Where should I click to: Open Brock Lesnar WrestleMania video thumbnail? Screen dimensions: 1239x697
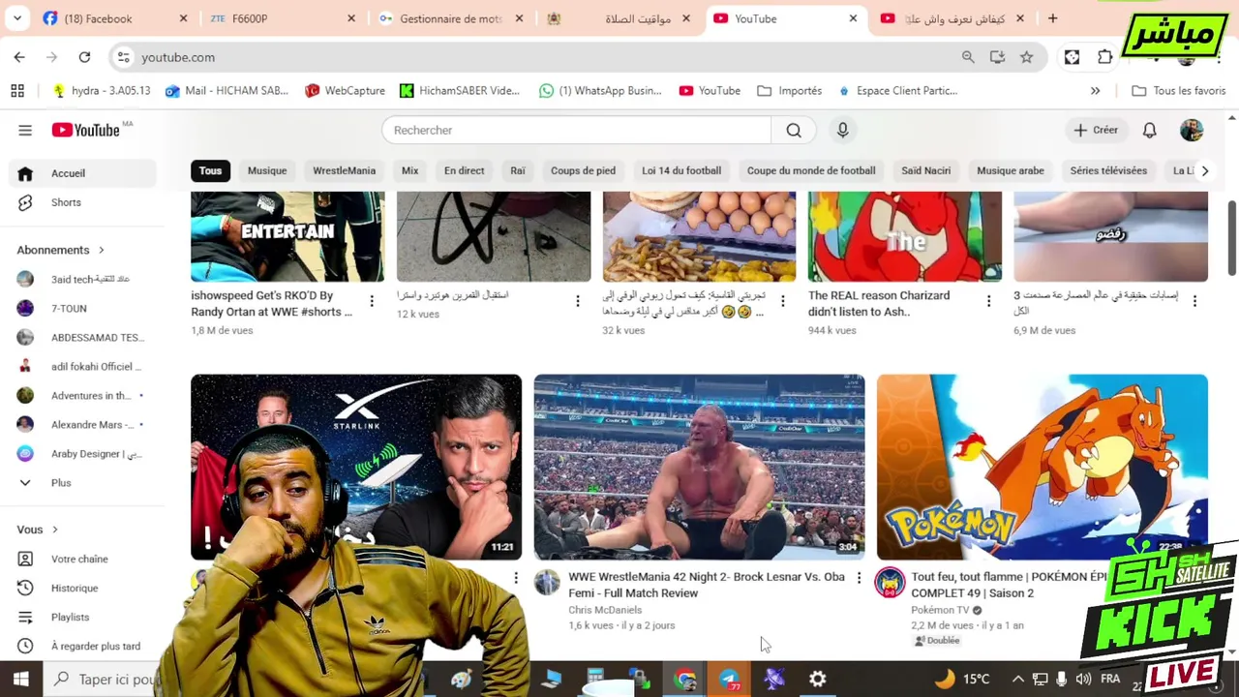(699, 467)
